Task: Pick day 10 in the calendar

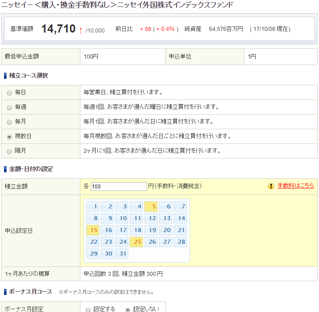Action: [122, 218]
